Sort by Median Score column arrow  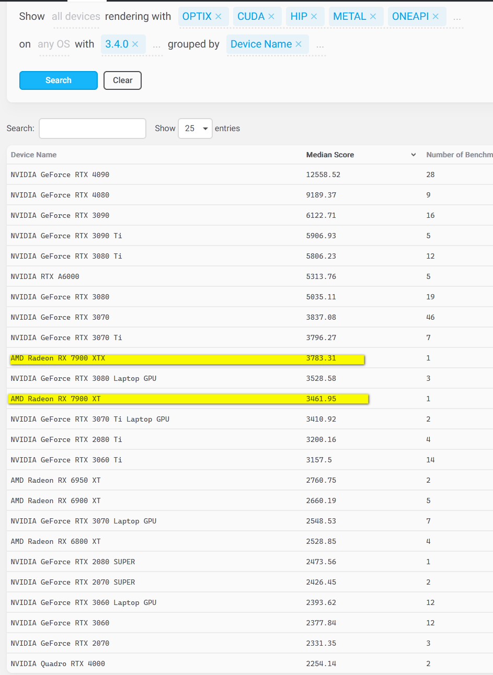click(414, 155)
